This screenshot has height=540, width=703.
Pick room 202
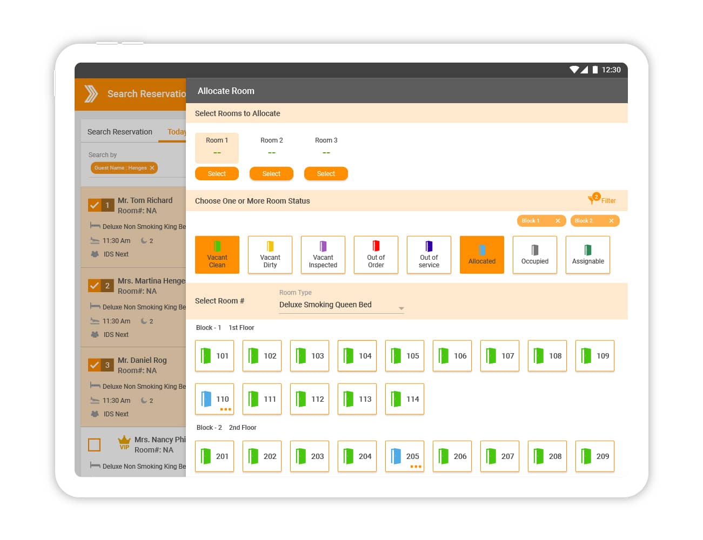(262, 456)
